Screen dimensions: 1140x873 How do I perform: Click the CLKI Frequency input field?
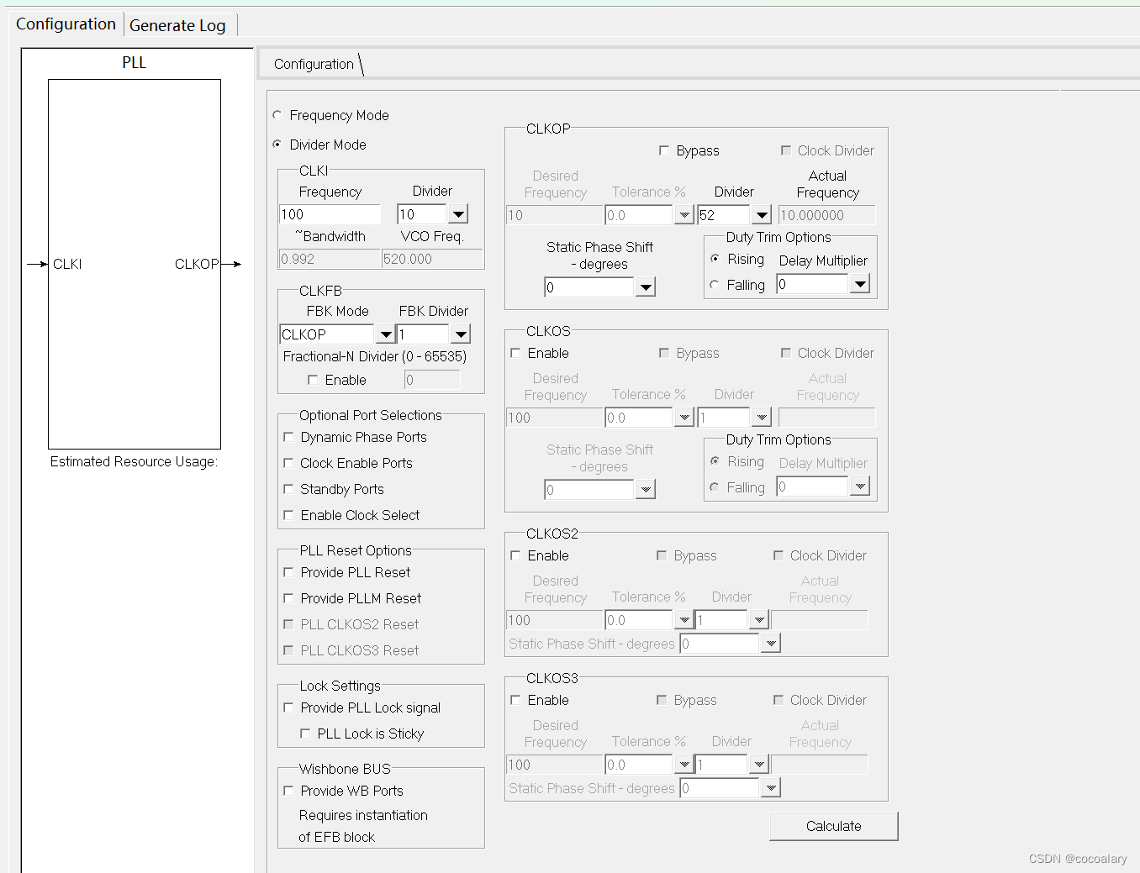329,214
